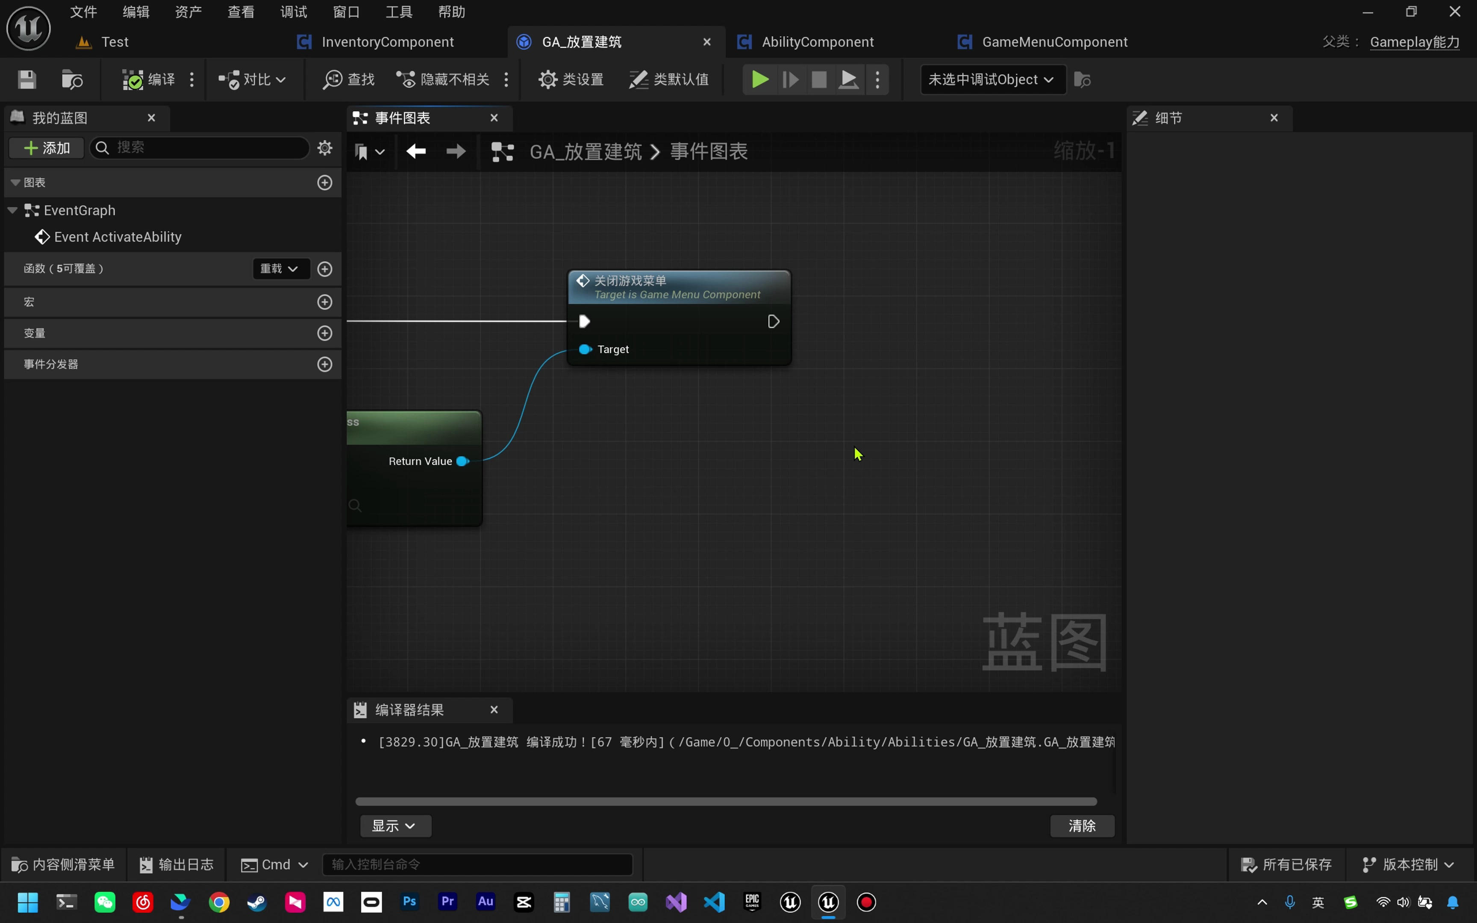The image size is (1477, 923).
Task: Compile the blueprint with 编译 button
Action: tap(148, 79)
